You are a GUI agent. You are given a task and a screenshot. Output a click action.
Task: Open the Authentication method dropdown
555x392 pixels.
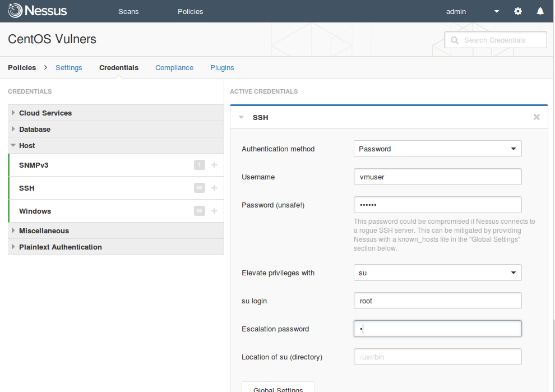click(x=437, y=149)
